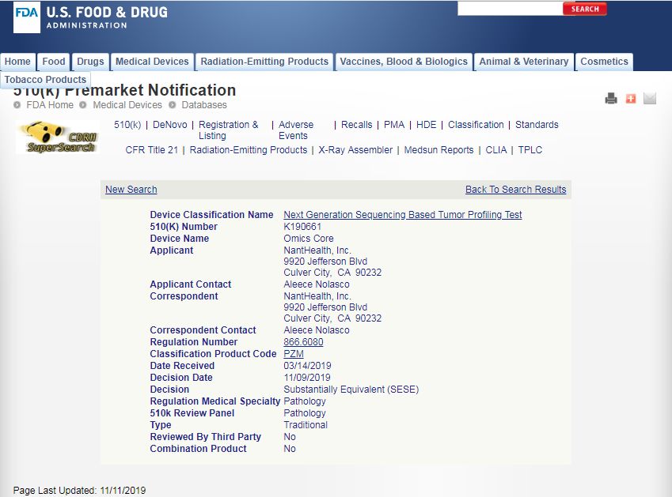The width and height of the screenshot is (672, 497).
Task: Go to the Cosmetics tab
Action: coord(604,62)
